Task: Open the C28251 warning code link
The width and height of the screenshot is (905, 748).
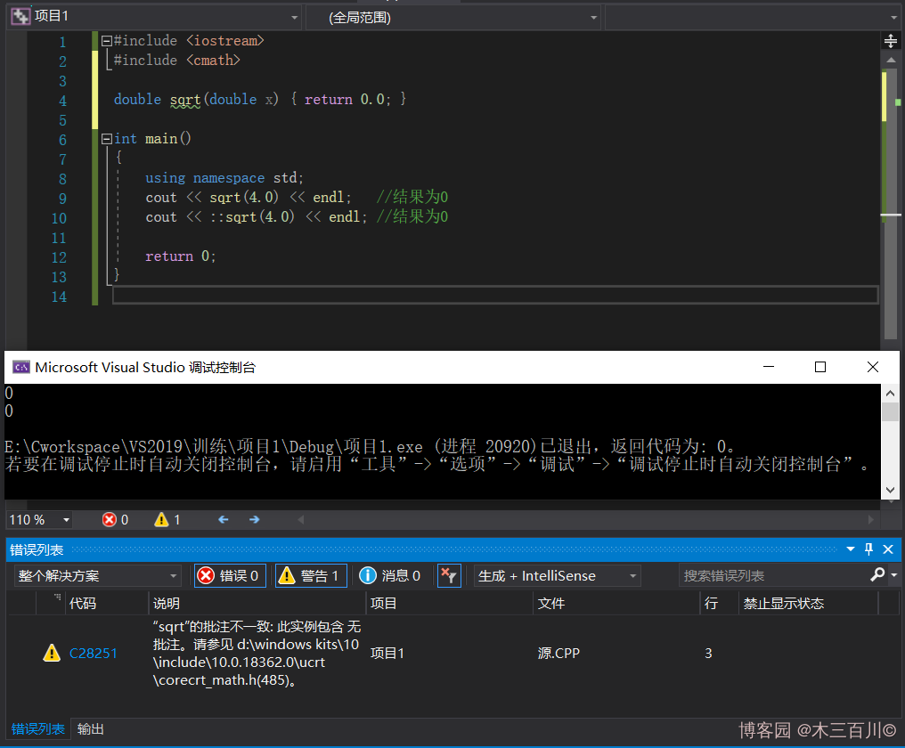Action: click(x=94, y=654)
